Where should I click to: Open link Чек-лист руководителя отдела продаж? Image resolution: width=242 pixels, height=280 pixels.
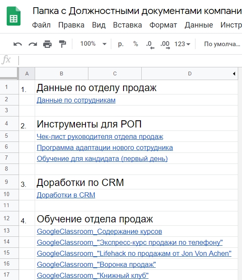(x=100, y=137)
